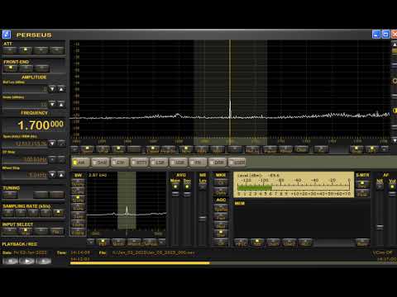Image resolution: width=397 pixels, height=297 pixels.
Task: Decrease amplitude Scale with its down arrow
Action: [52, 104]
